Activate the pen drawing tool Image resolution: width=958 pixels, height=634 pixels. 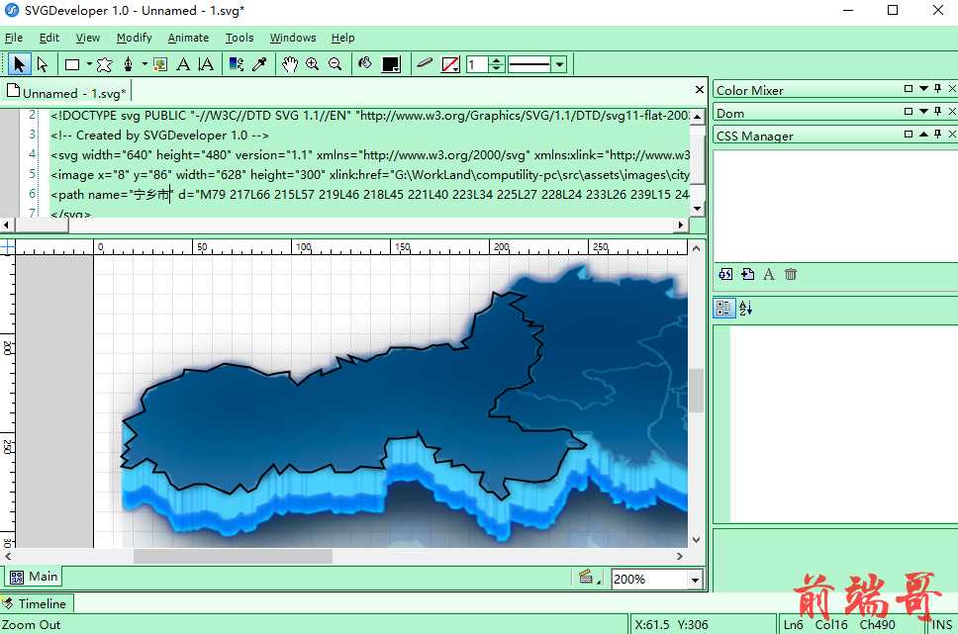128,63
